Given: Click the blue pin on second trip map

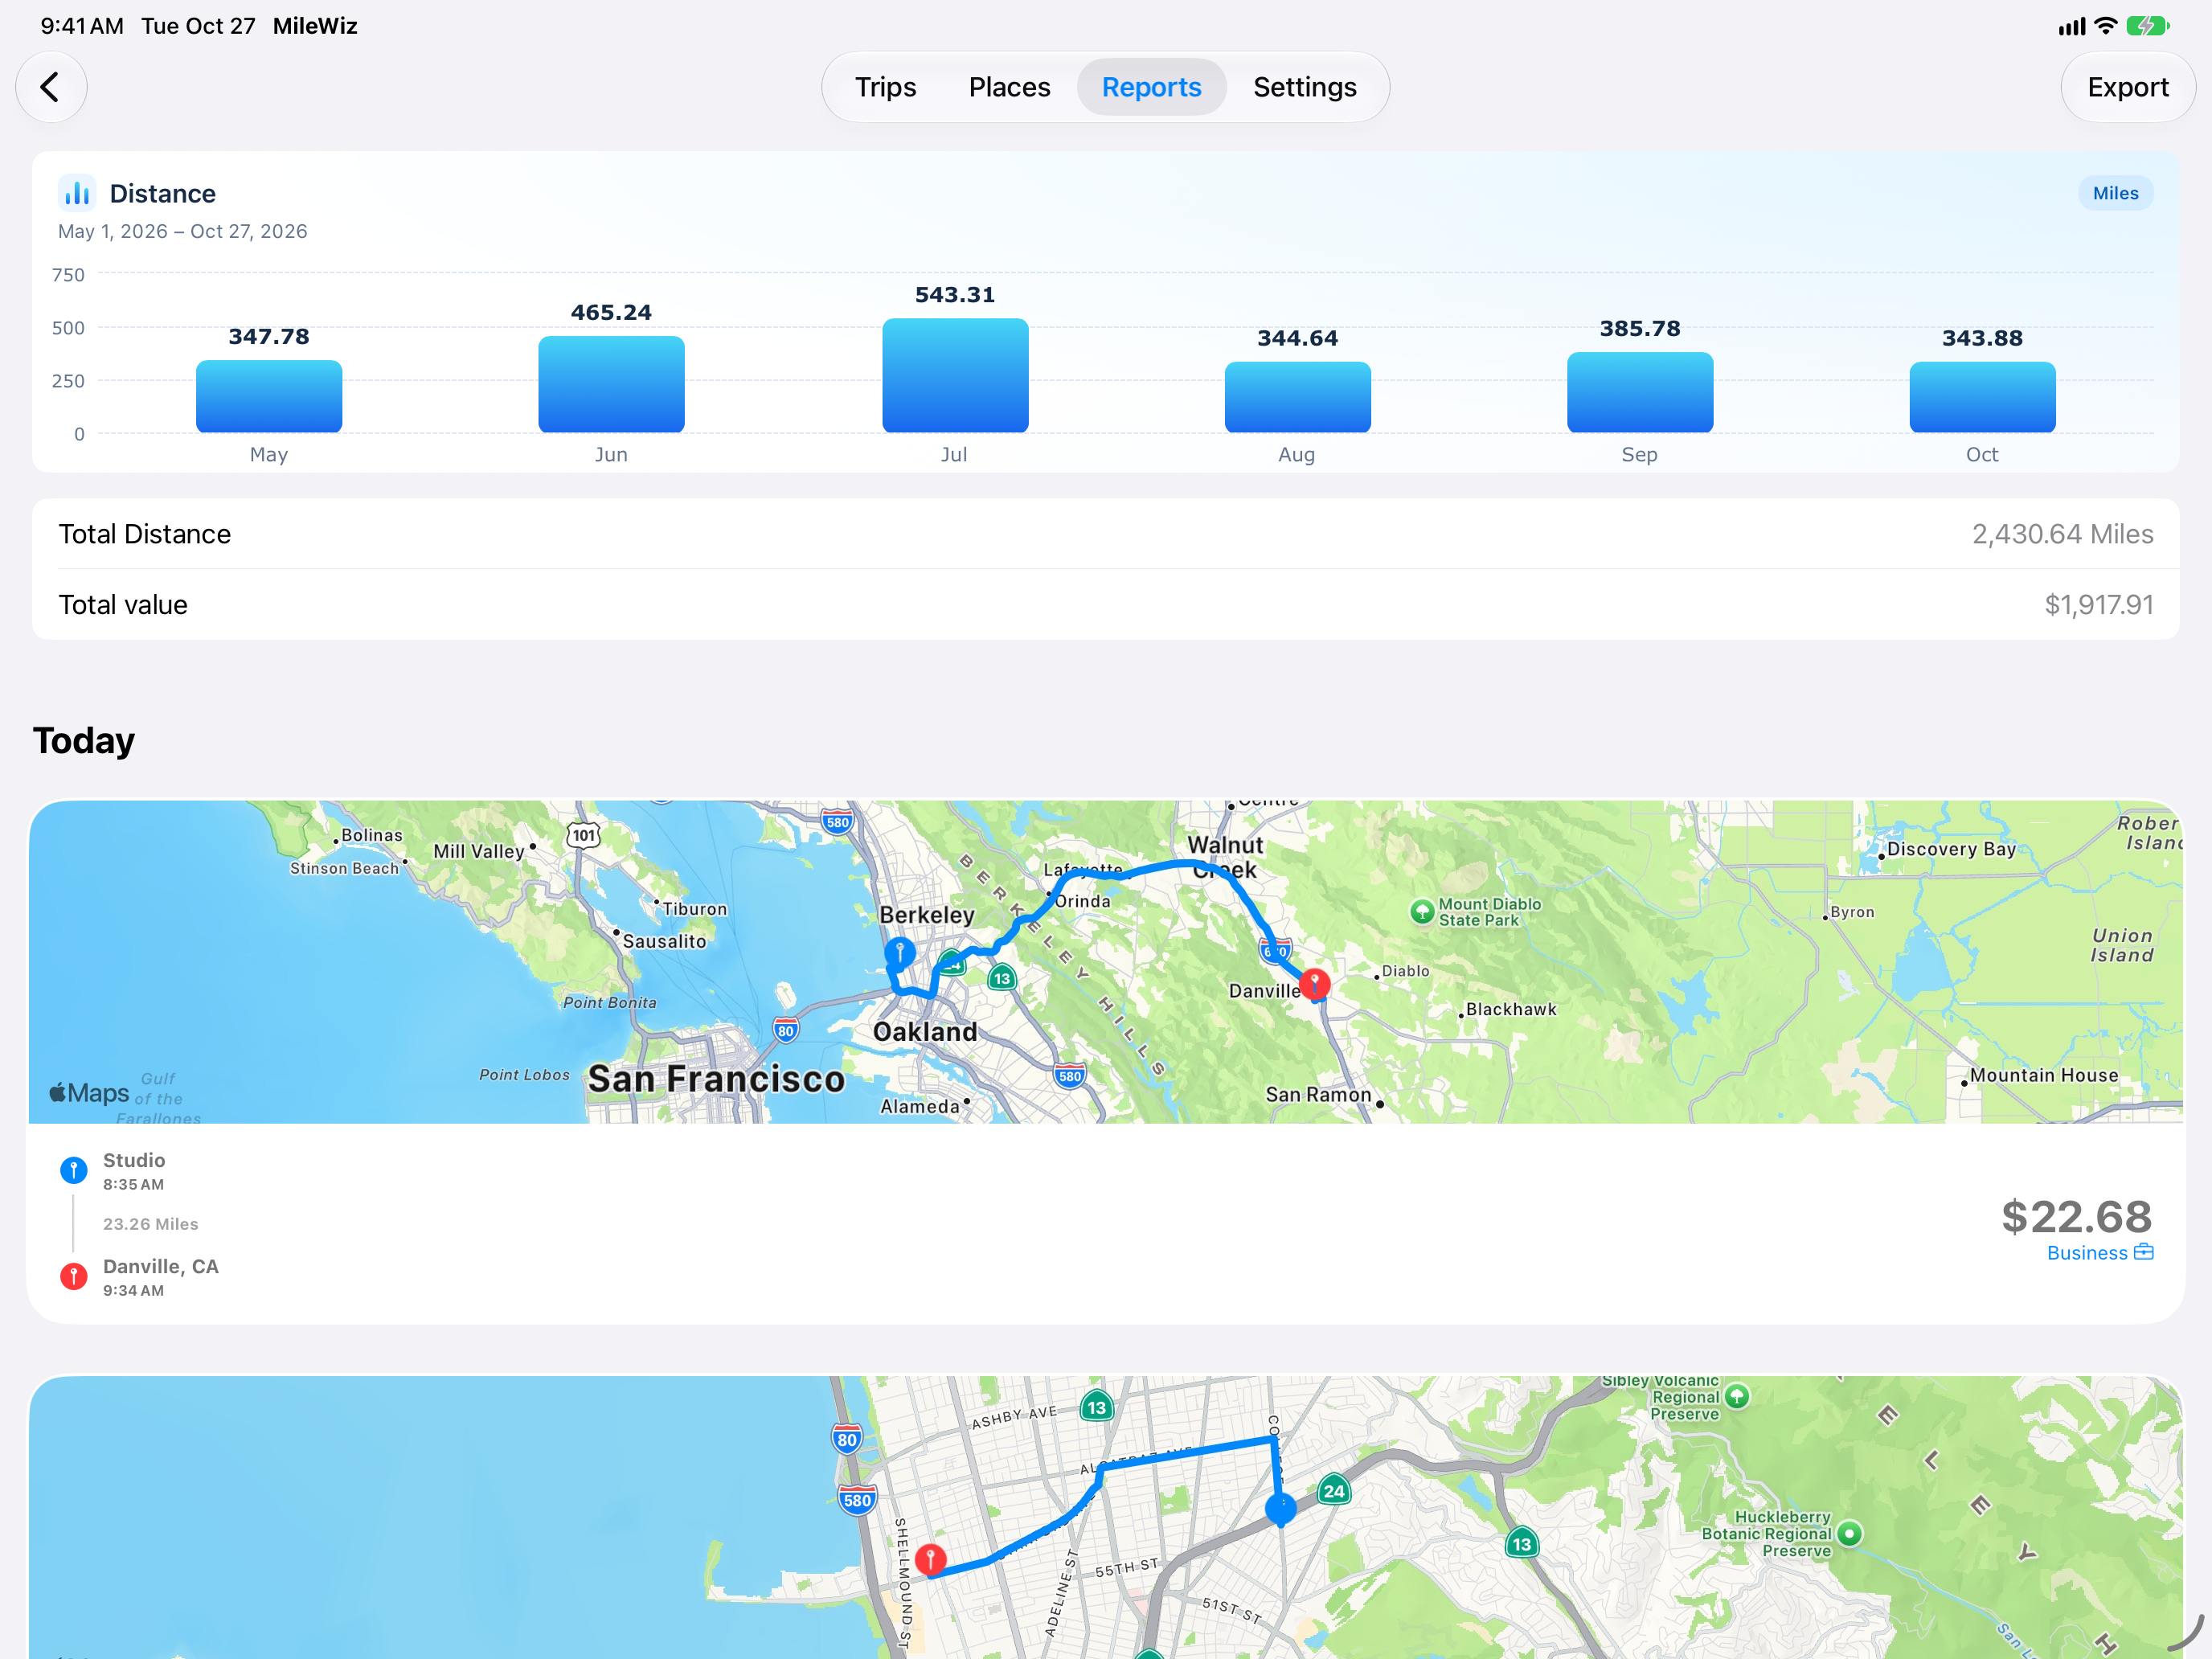Looking at the screenshot, I should tap(1280, 1508).
